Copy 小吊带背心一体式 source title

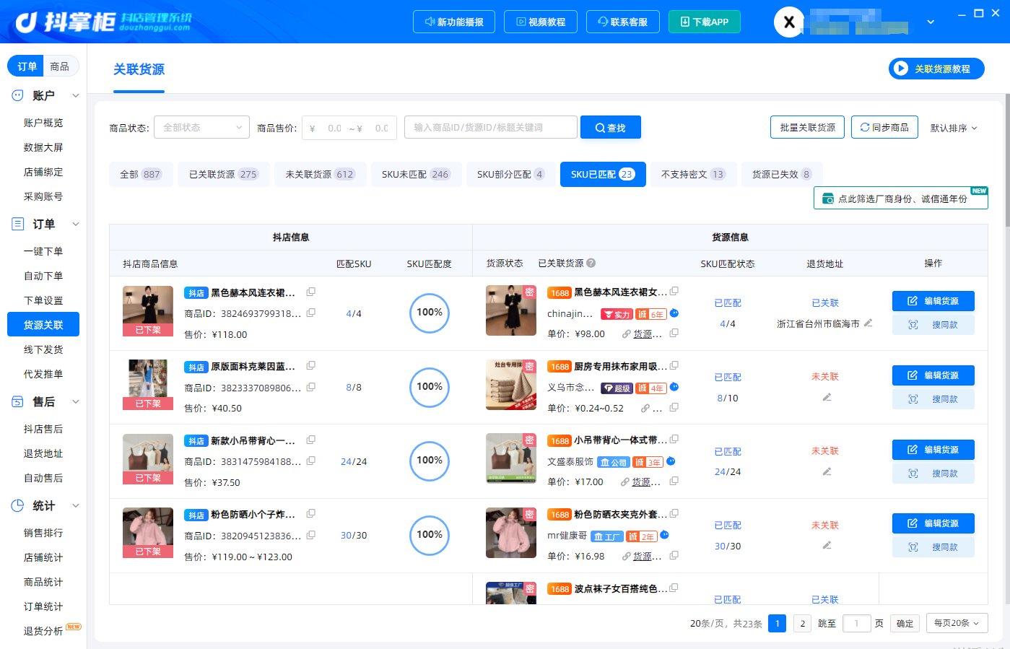tap(674, 439)
